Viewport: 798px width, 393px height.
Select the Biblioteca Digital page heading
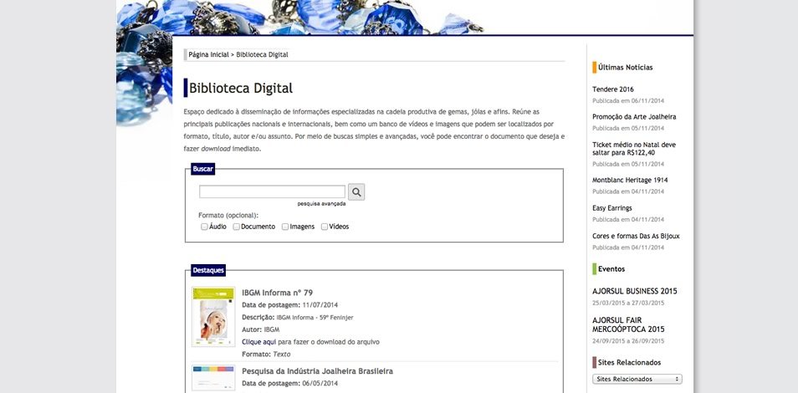tap(241, 88)
